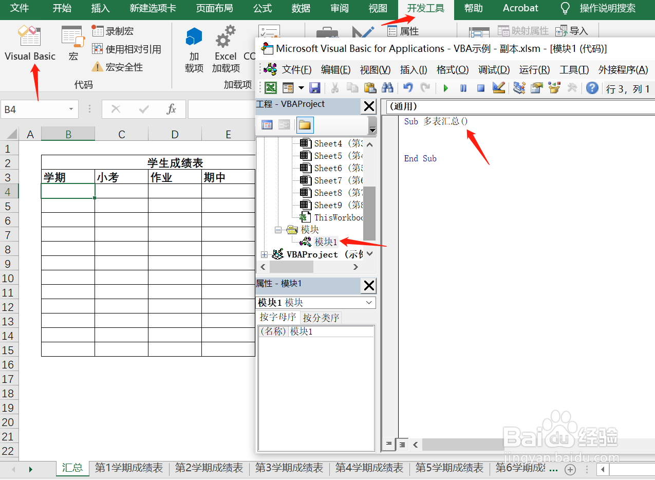Viewport: 655px width, 480px height.
Task: Expand the second VBAProject node
Action: [264, 254]
